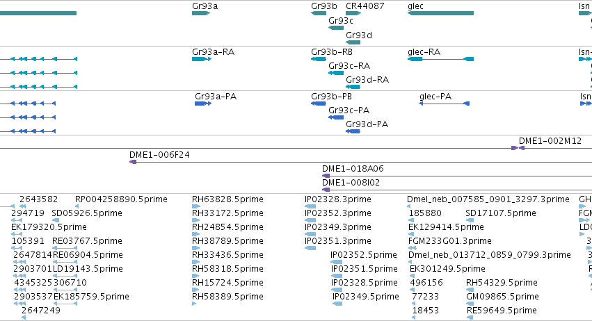Click the RE59649.5prime EST label
This screenshot has width=592, height=321.
point(502,311)
